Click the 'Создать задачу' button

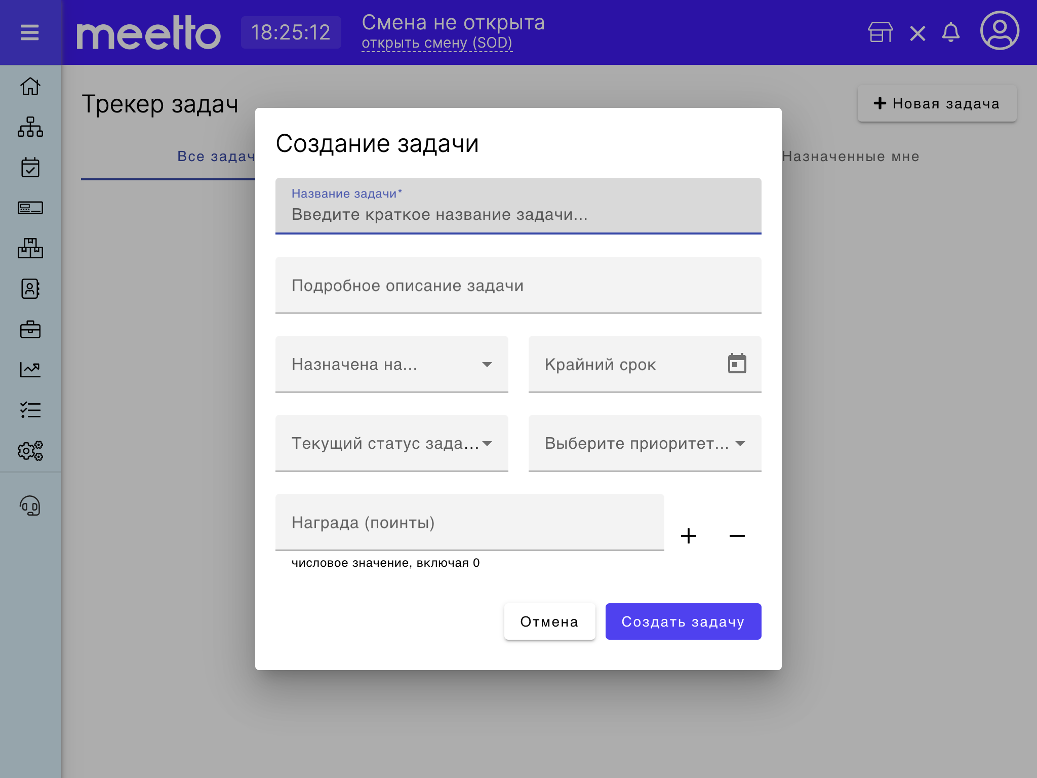pyautogui.click(x=683, y=621)
